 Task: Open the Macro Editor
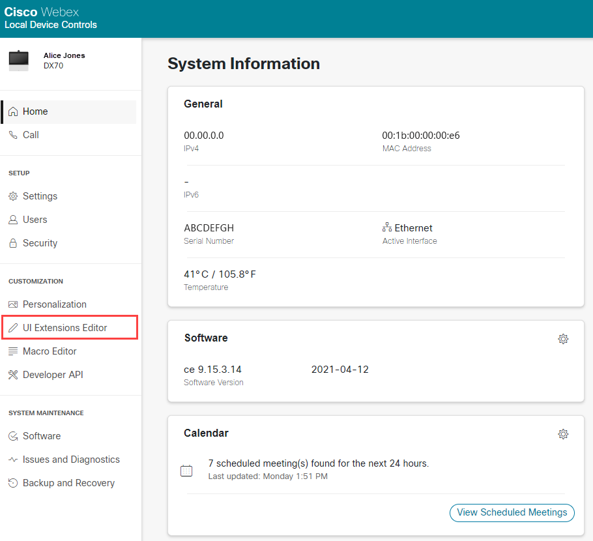pyautogui.click(x=50, y=351)
